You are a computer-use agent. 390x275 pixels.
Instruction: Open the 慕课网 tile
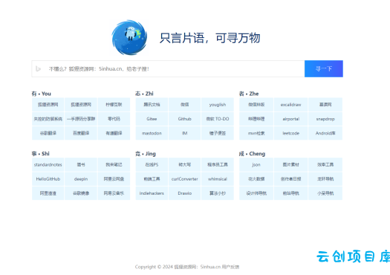pos(325,105)
